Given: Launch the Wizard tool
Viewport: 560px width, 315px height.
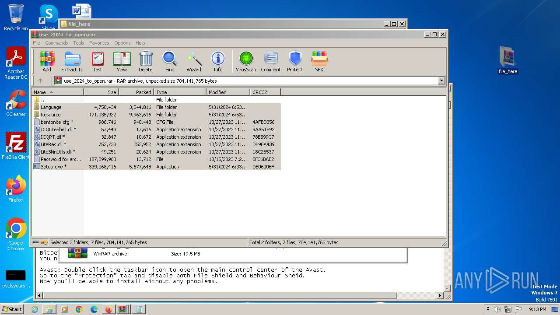Looking at the screenshot, I should 194,61.
